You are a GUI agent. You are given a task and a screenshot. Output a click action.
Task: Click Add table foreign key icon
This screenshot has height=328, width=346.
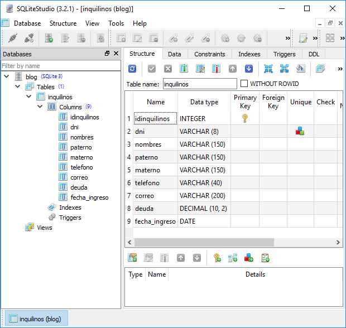pyautogui.click(x=233, y=258)
